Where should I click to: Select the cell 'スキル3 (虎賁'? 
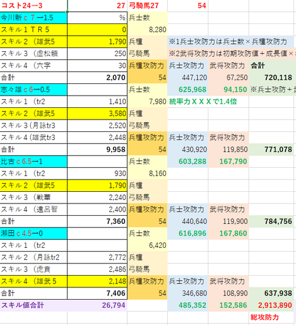click(x=33, y=269)
